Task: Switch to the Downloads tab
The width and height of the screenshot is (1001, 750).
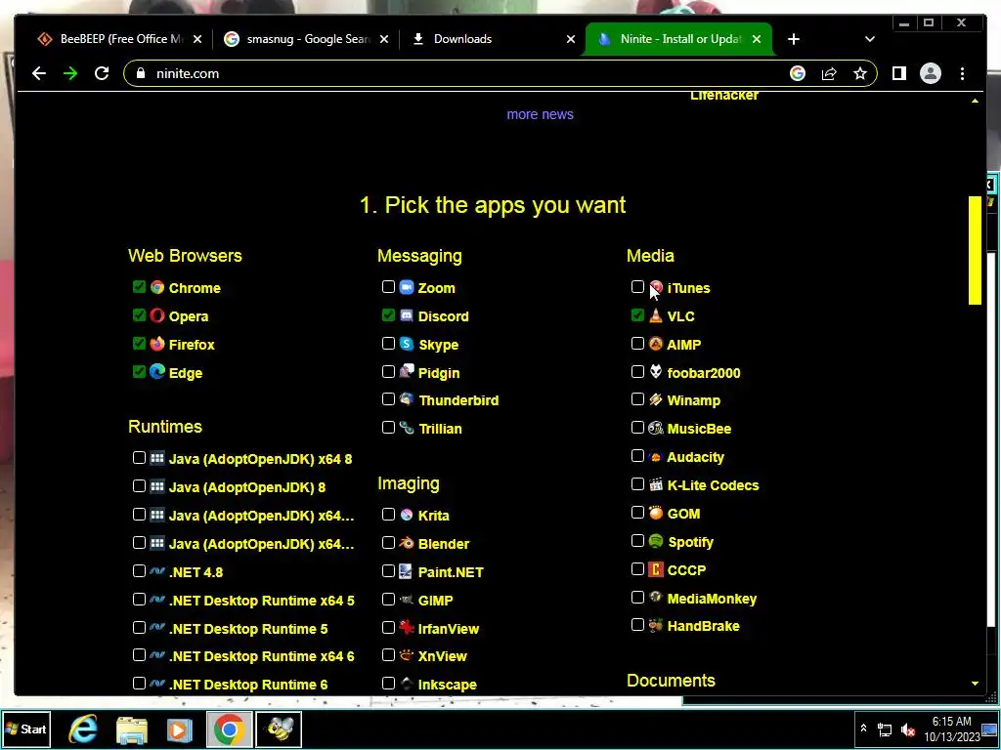Action: [492, 39]
